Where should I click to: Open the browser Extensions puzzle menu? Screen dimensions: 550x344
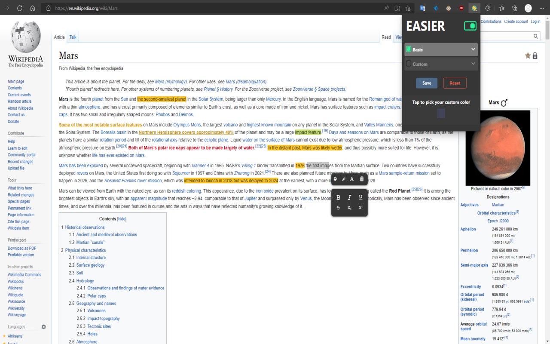pos(487,8)
